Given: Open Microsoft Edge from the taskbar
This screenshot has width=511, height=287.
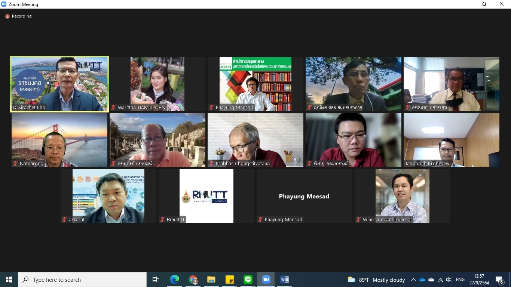Looking at the screenshot, I should pos(175,280).
